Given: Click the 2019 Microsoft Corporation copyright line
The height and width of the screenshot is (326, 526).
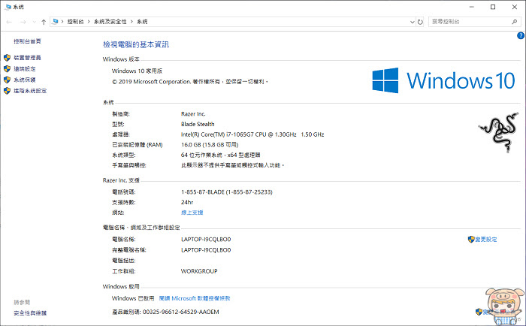Looking at the screenshot, I should pos(190,81).
